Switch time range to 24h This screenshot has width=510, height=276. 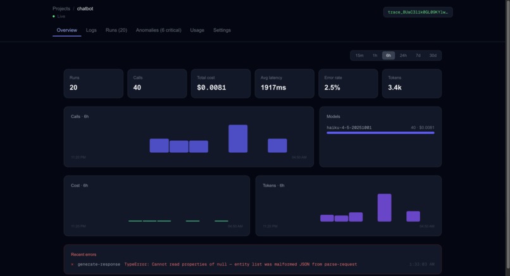pos(403,56)
